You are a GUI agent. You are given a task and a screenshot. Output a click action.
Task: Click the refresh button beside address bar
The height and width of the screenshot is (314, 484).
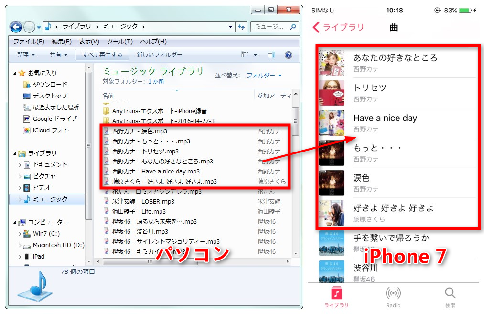[241, 27]
